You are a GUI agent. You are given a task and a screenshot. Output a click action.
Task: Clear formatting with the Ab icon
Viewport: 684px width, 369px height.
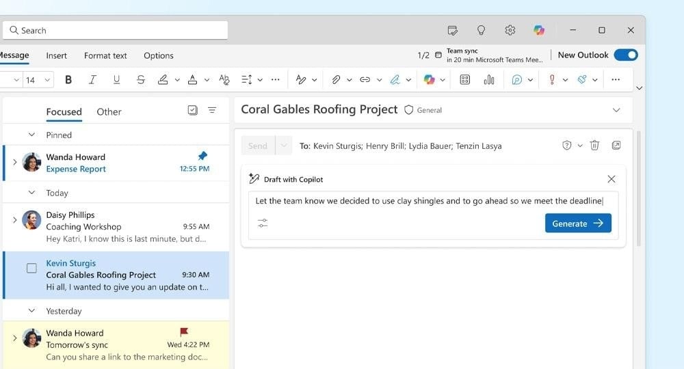click(224, 80)
